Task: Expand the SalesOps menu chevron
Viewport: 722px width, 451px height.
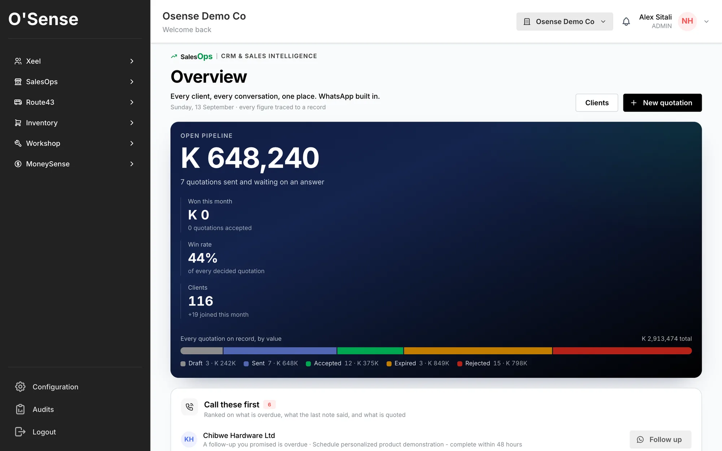Action: (132, 82)
